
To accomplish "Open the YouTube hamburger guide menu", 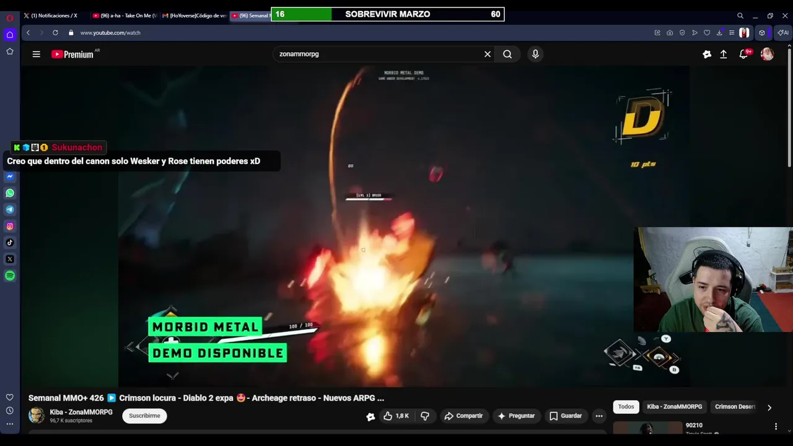I will click(x=37, y=55).
